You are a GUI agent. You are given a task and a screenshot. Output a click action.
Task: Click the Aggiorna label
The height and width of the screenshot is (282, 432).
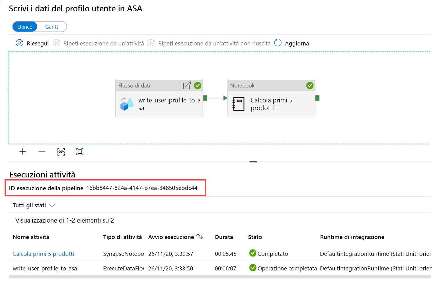[x=297, y=44]
